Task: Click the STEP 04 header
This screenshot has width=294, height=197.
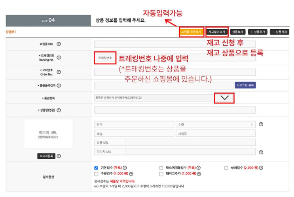Action: [48, 21]
